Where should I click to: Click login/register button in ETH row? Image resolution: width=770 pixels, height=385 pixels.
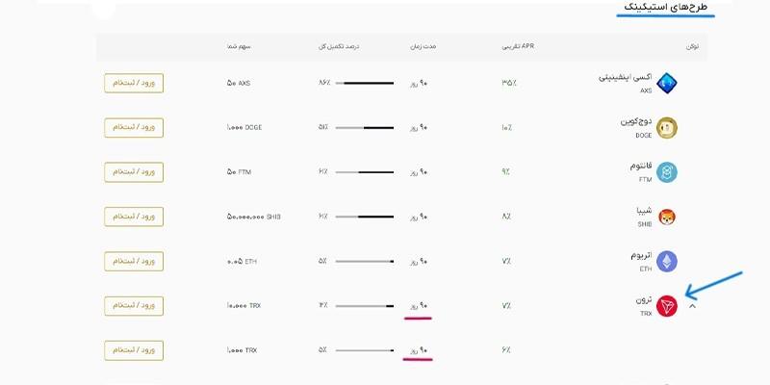pyautogui.click(x=134, y=261)
